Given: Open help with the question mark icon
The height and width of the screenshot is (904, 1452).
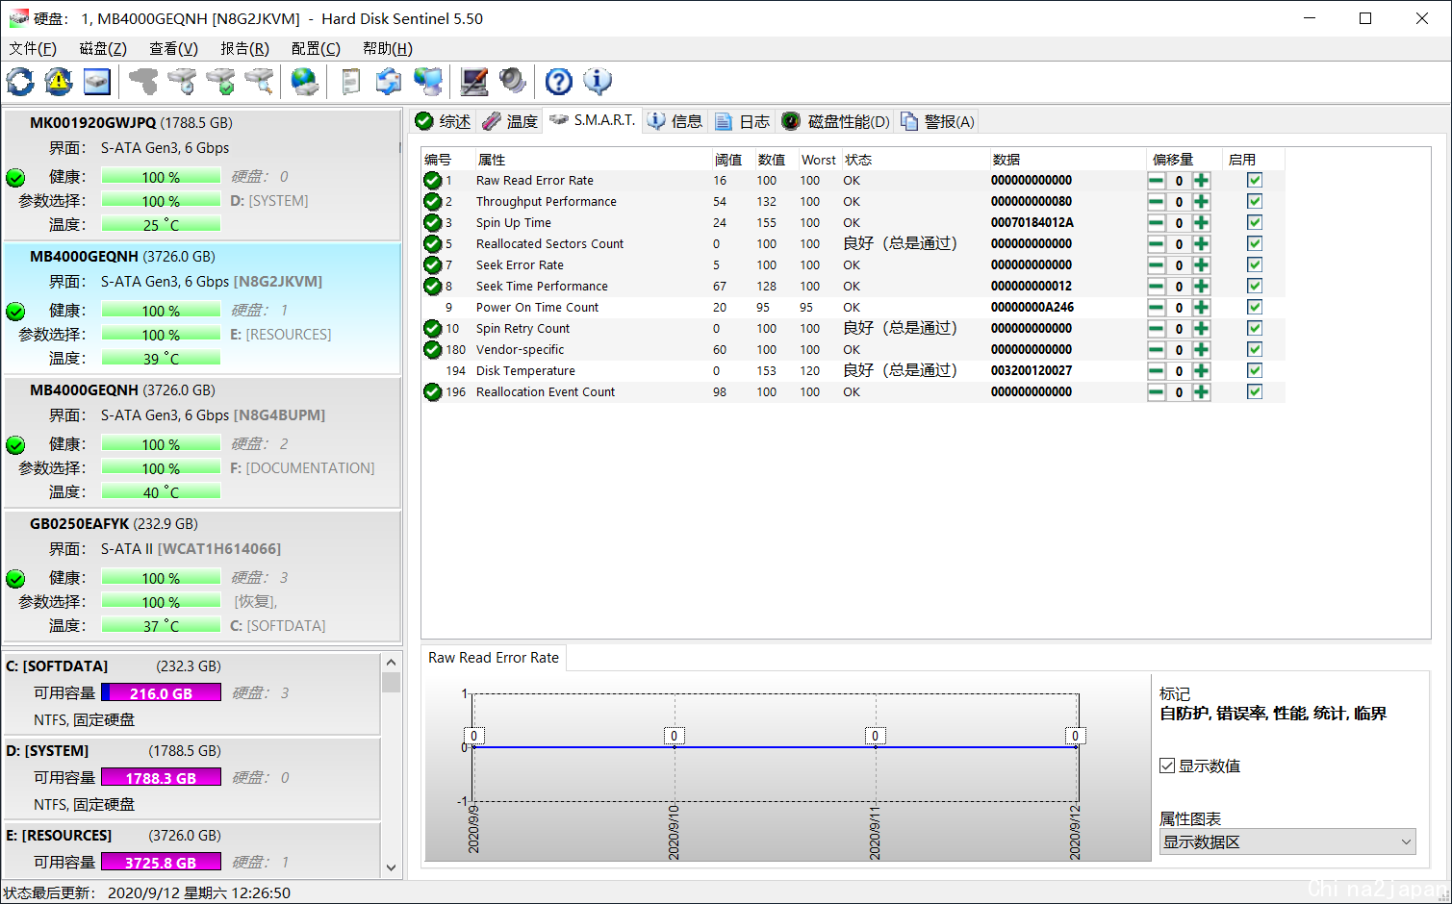Looking at the screenshot, I should pos(558,82).
